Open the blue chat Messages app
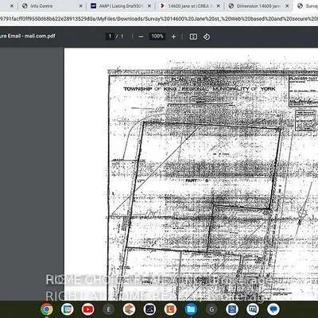The image size is (318, 318). click(x=273, y=309)
